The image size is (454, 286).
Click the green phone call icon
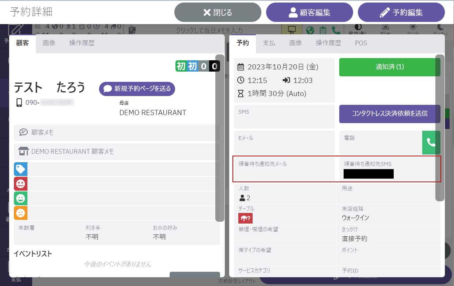pyautogui.click(x=431, y=142)
